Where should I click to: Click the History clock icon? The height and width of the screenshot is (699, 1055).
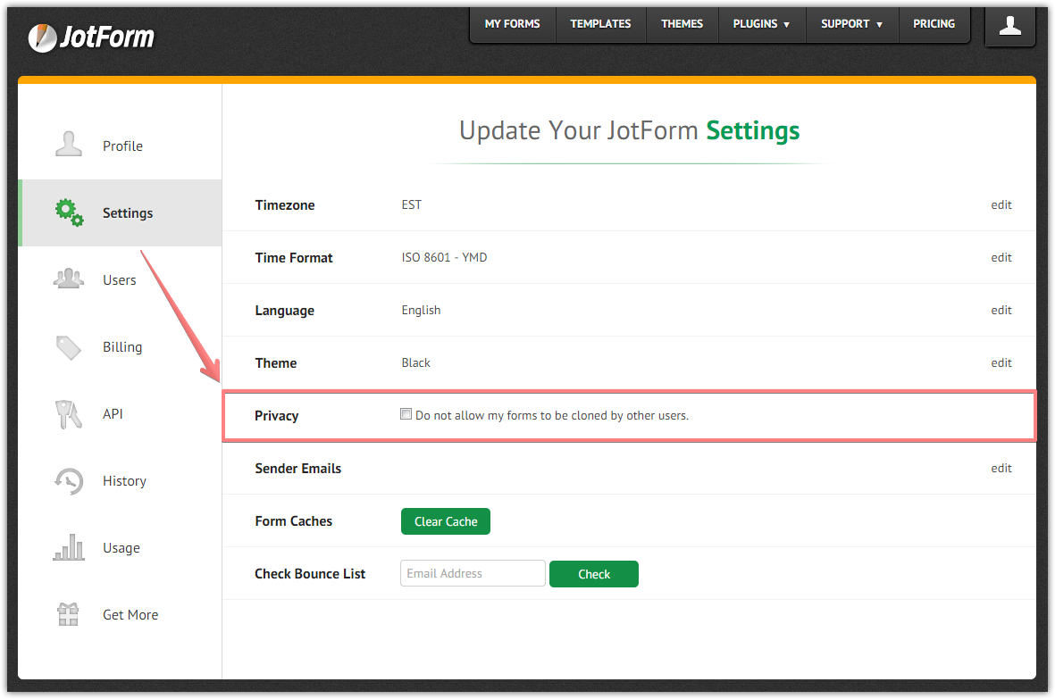pyautogui.click(x=69, y=481)
